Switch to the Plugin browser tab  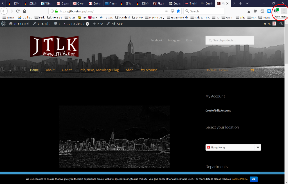159,3
